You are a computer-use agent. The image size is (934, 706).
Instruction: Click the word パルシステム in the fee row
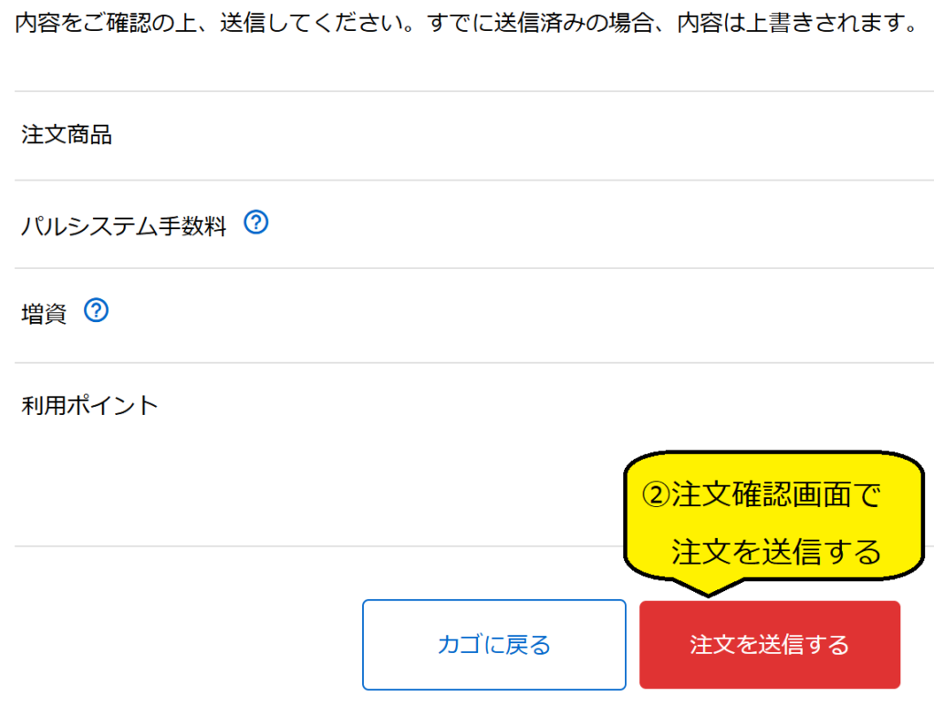(88, 225)
